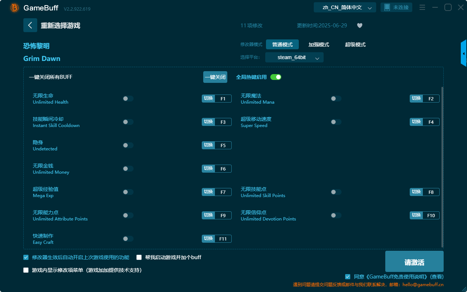The image size is (467, 292).
Task: Click the GameBuff flame logo
Action: point(14,7)
